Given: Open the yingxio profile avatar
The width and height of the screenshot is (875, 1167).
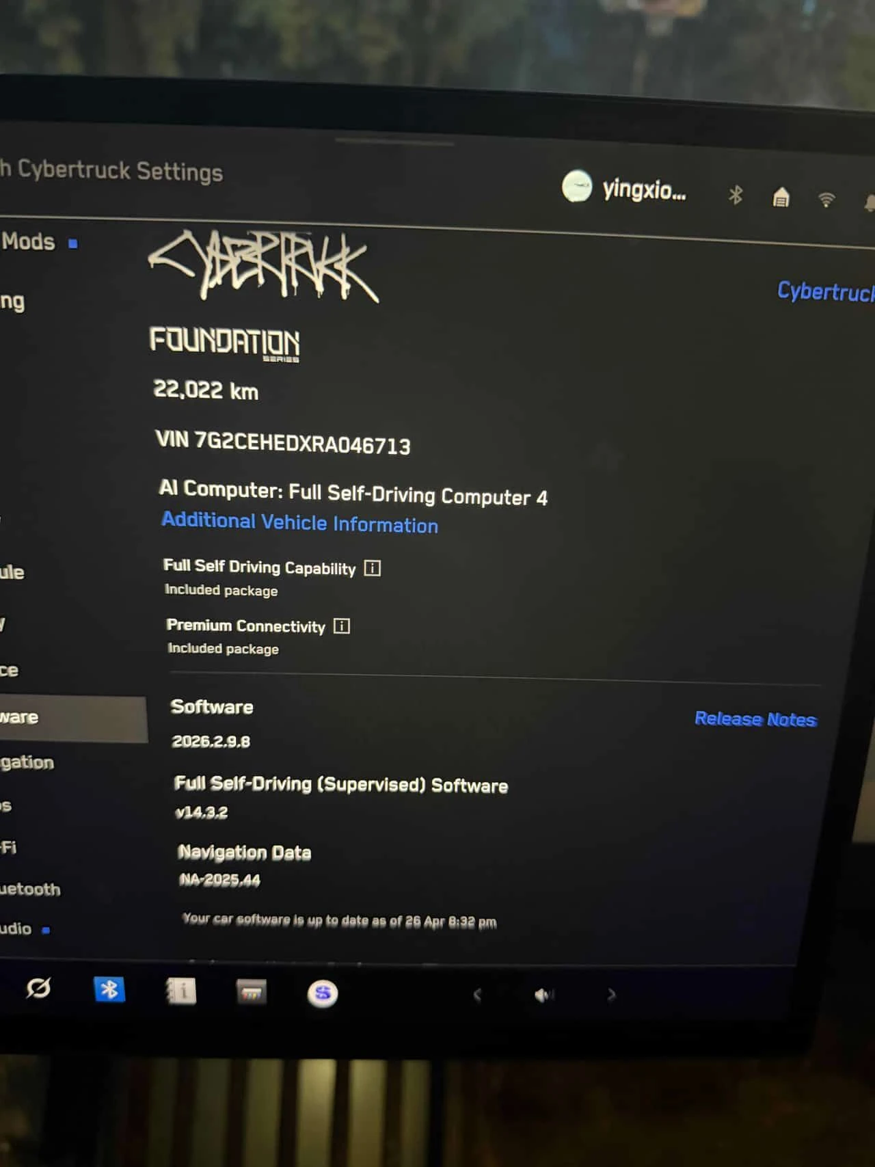Looking at the screenshot, I should point(577,186).
